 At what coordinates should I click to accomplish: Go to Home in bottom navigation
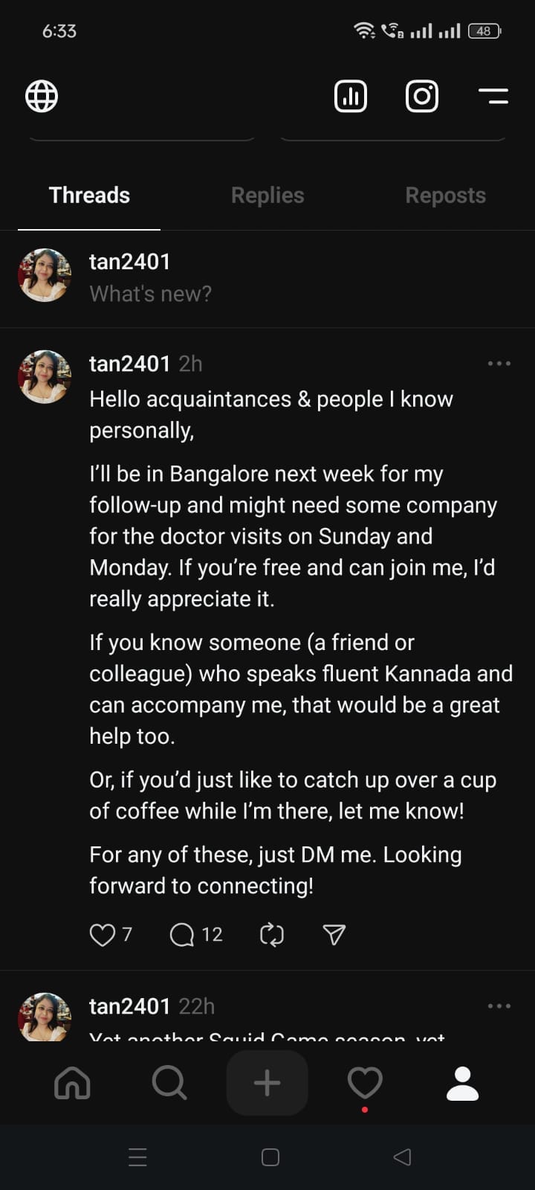(x=73, y=1083)
